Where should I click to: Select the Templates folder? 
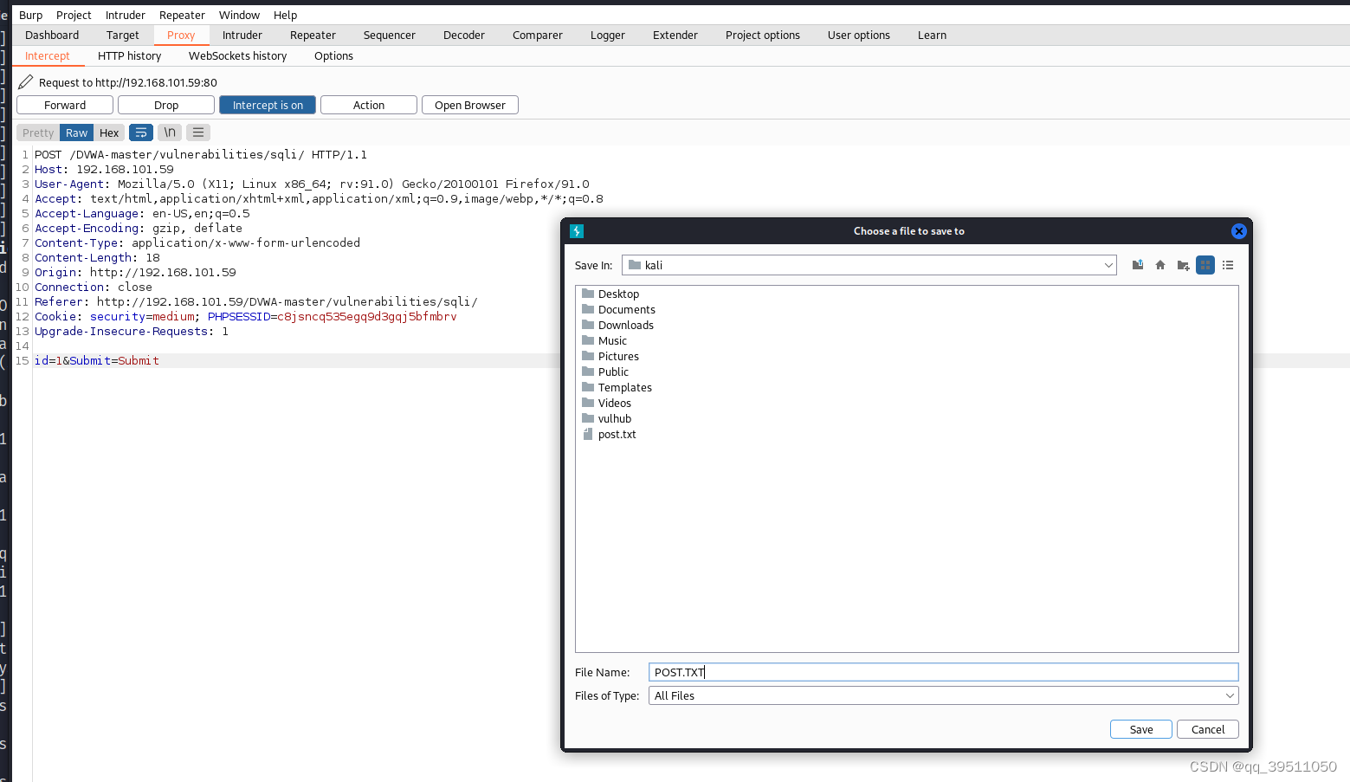click(x=616, y=388)
